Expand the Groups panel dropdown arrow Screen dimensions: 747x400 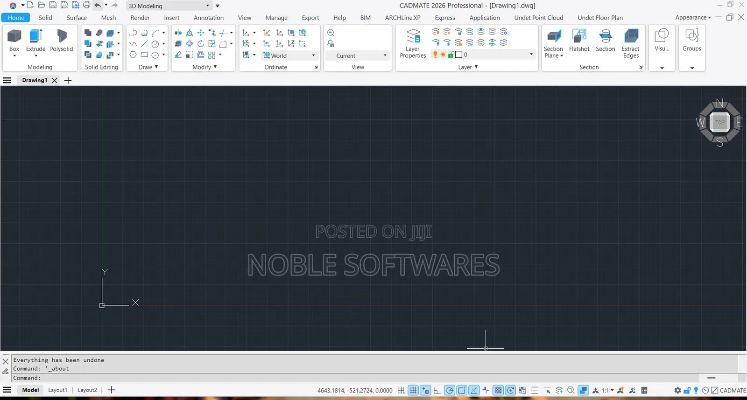(x=692, y=68)
